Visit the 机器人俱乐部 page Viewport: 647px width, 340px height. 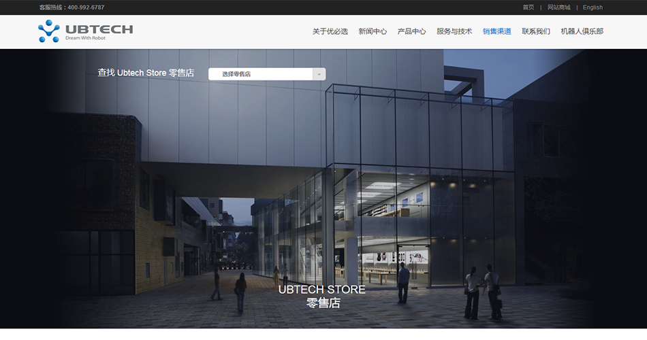point(582,31)
